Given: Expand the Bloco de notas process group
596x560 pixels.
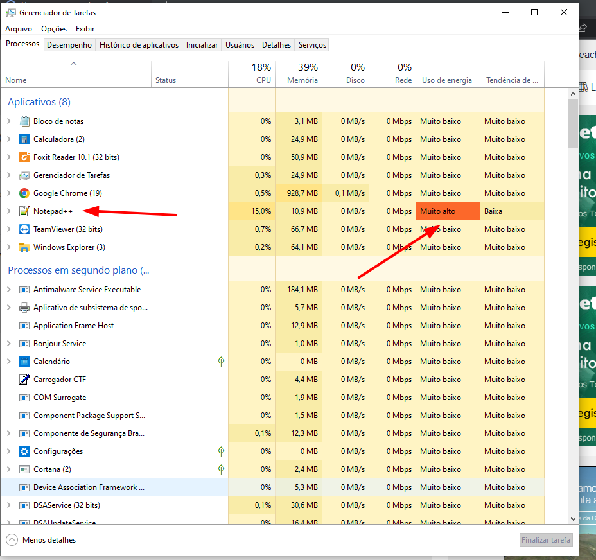Looking at the screenshot, I should tap(9, 121).
